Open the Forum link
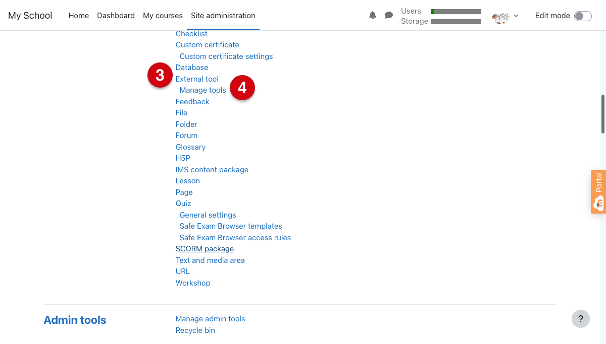The image size is (606, 344). [186, 135]
